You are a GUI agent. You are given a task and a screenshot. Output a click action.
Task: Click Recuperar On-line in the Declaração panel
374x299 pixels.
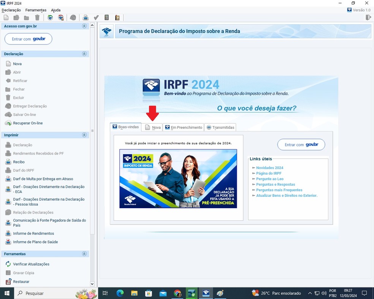point(27,123)
